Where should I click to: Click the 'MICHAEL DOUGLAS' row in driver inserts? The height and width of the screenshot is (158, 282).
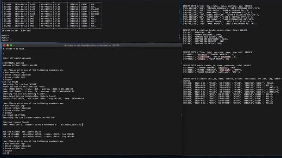pyautogui.click(x=221, y=8)
